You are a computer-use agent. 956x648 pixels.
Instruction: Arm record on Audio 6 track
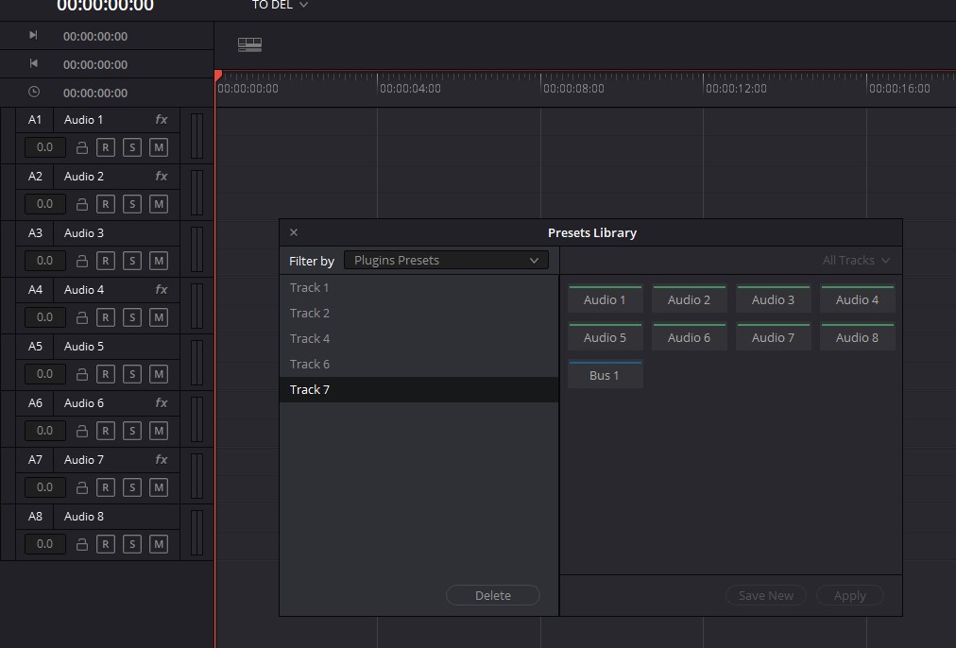(106, 431)
